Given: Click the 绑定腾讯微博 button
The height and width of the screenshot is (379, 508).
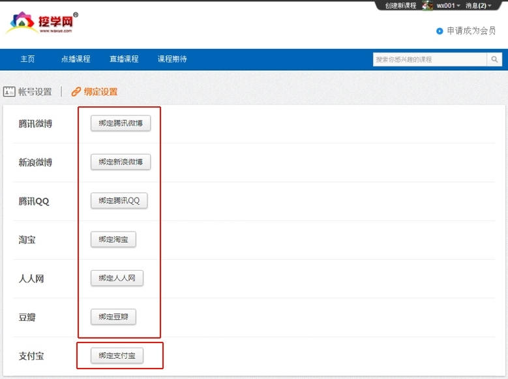Looking at the screenshot, I should 121,123.
